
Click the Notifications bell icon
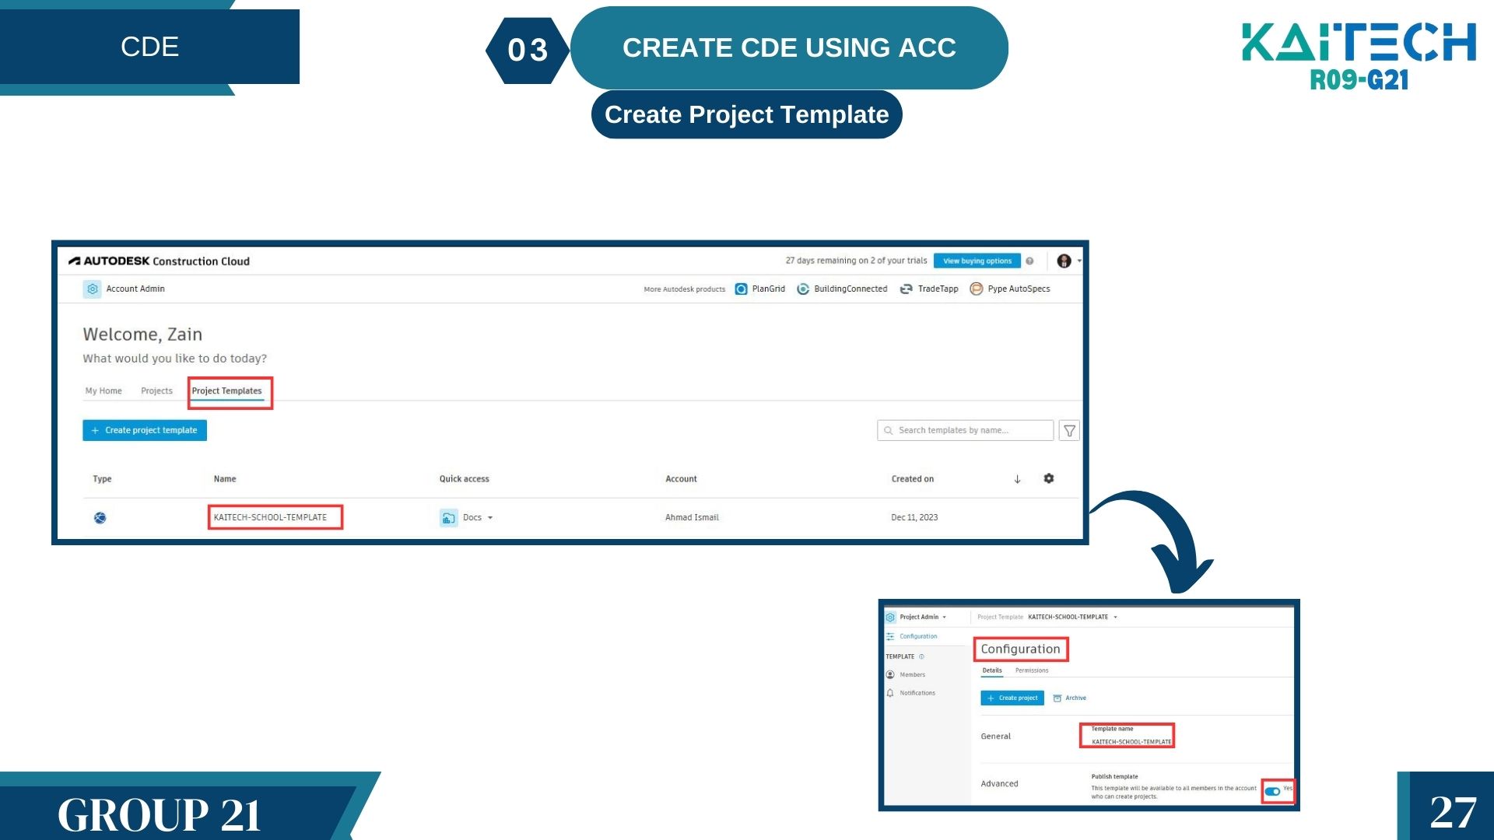pos(890,693)
